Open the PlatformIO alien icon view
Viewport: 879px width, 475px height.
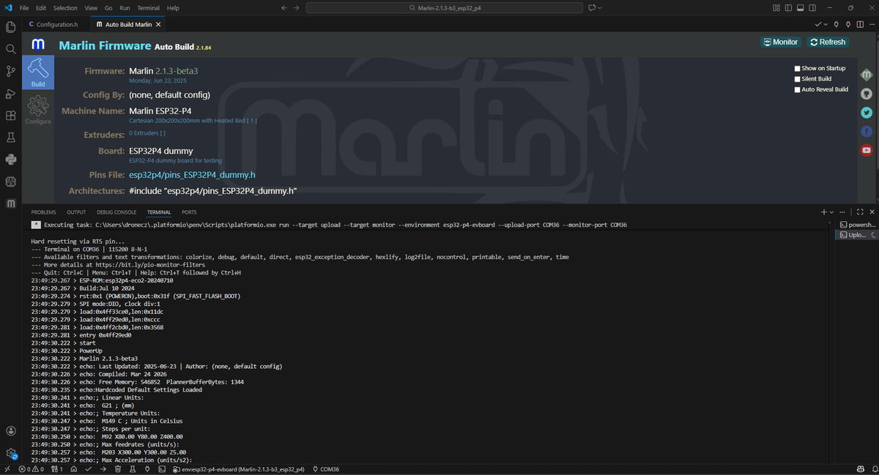coord(11,181)
